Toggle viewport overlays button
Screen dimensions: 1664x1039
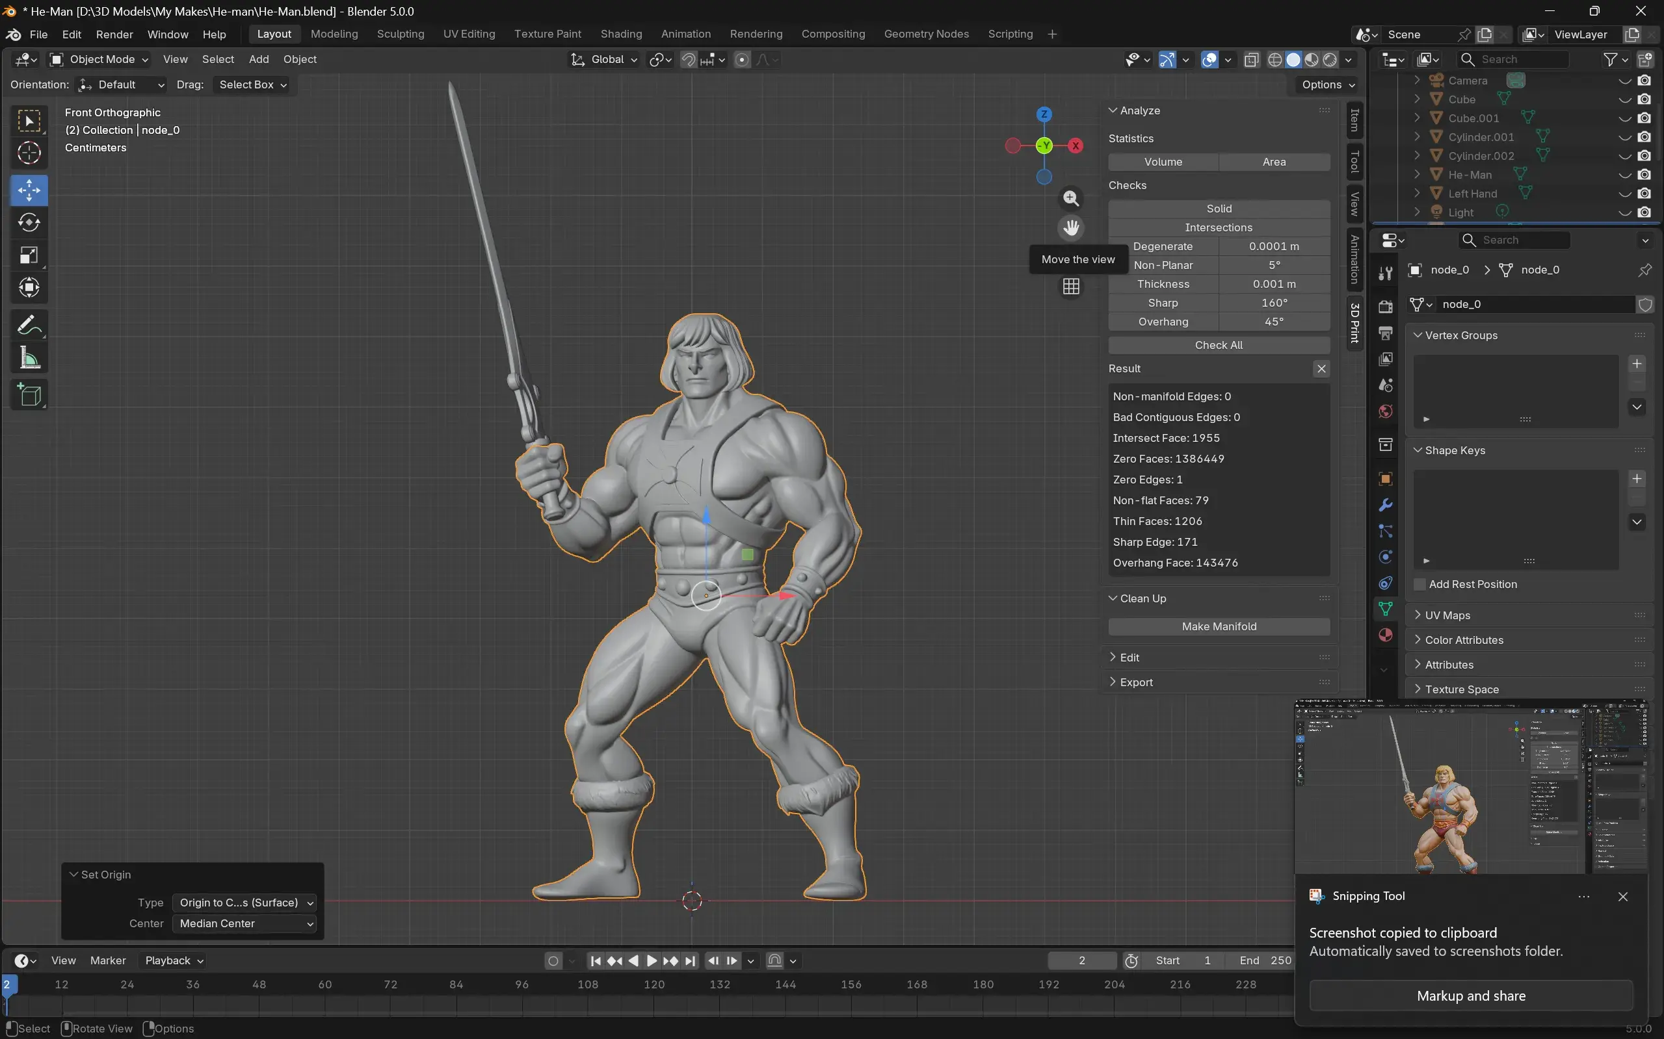(1209, 60)
